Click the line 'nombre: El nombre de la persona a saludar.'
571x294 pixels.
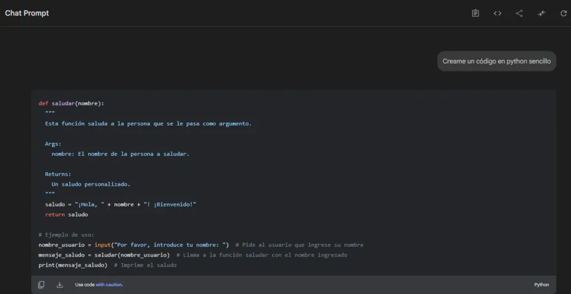(120, 154)
